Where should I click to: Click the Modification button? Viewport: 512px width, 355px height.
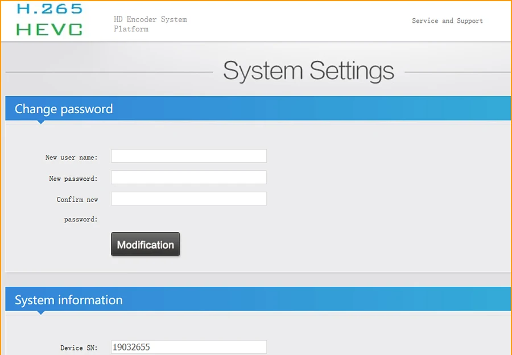(x=145, y=244)
